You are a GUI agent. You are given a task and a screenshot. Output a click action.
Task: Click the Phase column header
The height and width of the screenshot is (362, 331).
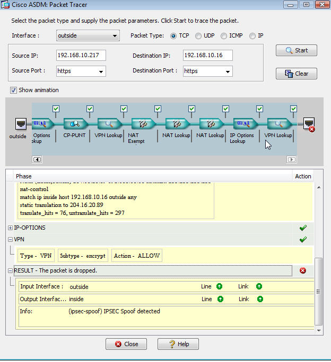153,176
